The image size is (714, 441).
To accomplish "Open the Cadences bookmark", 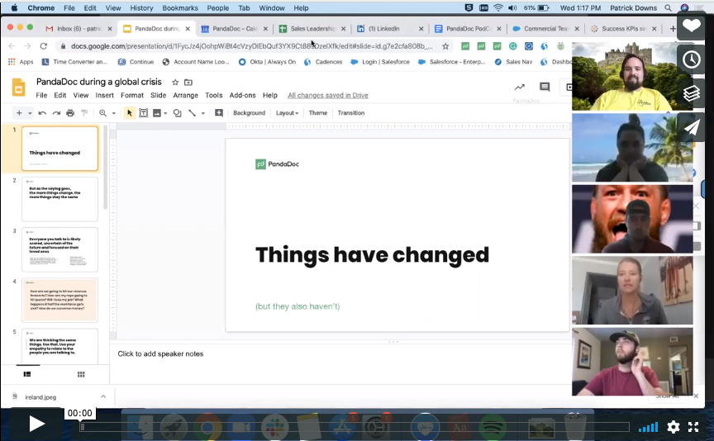I will pyautogui.click(x=323, y=62).
